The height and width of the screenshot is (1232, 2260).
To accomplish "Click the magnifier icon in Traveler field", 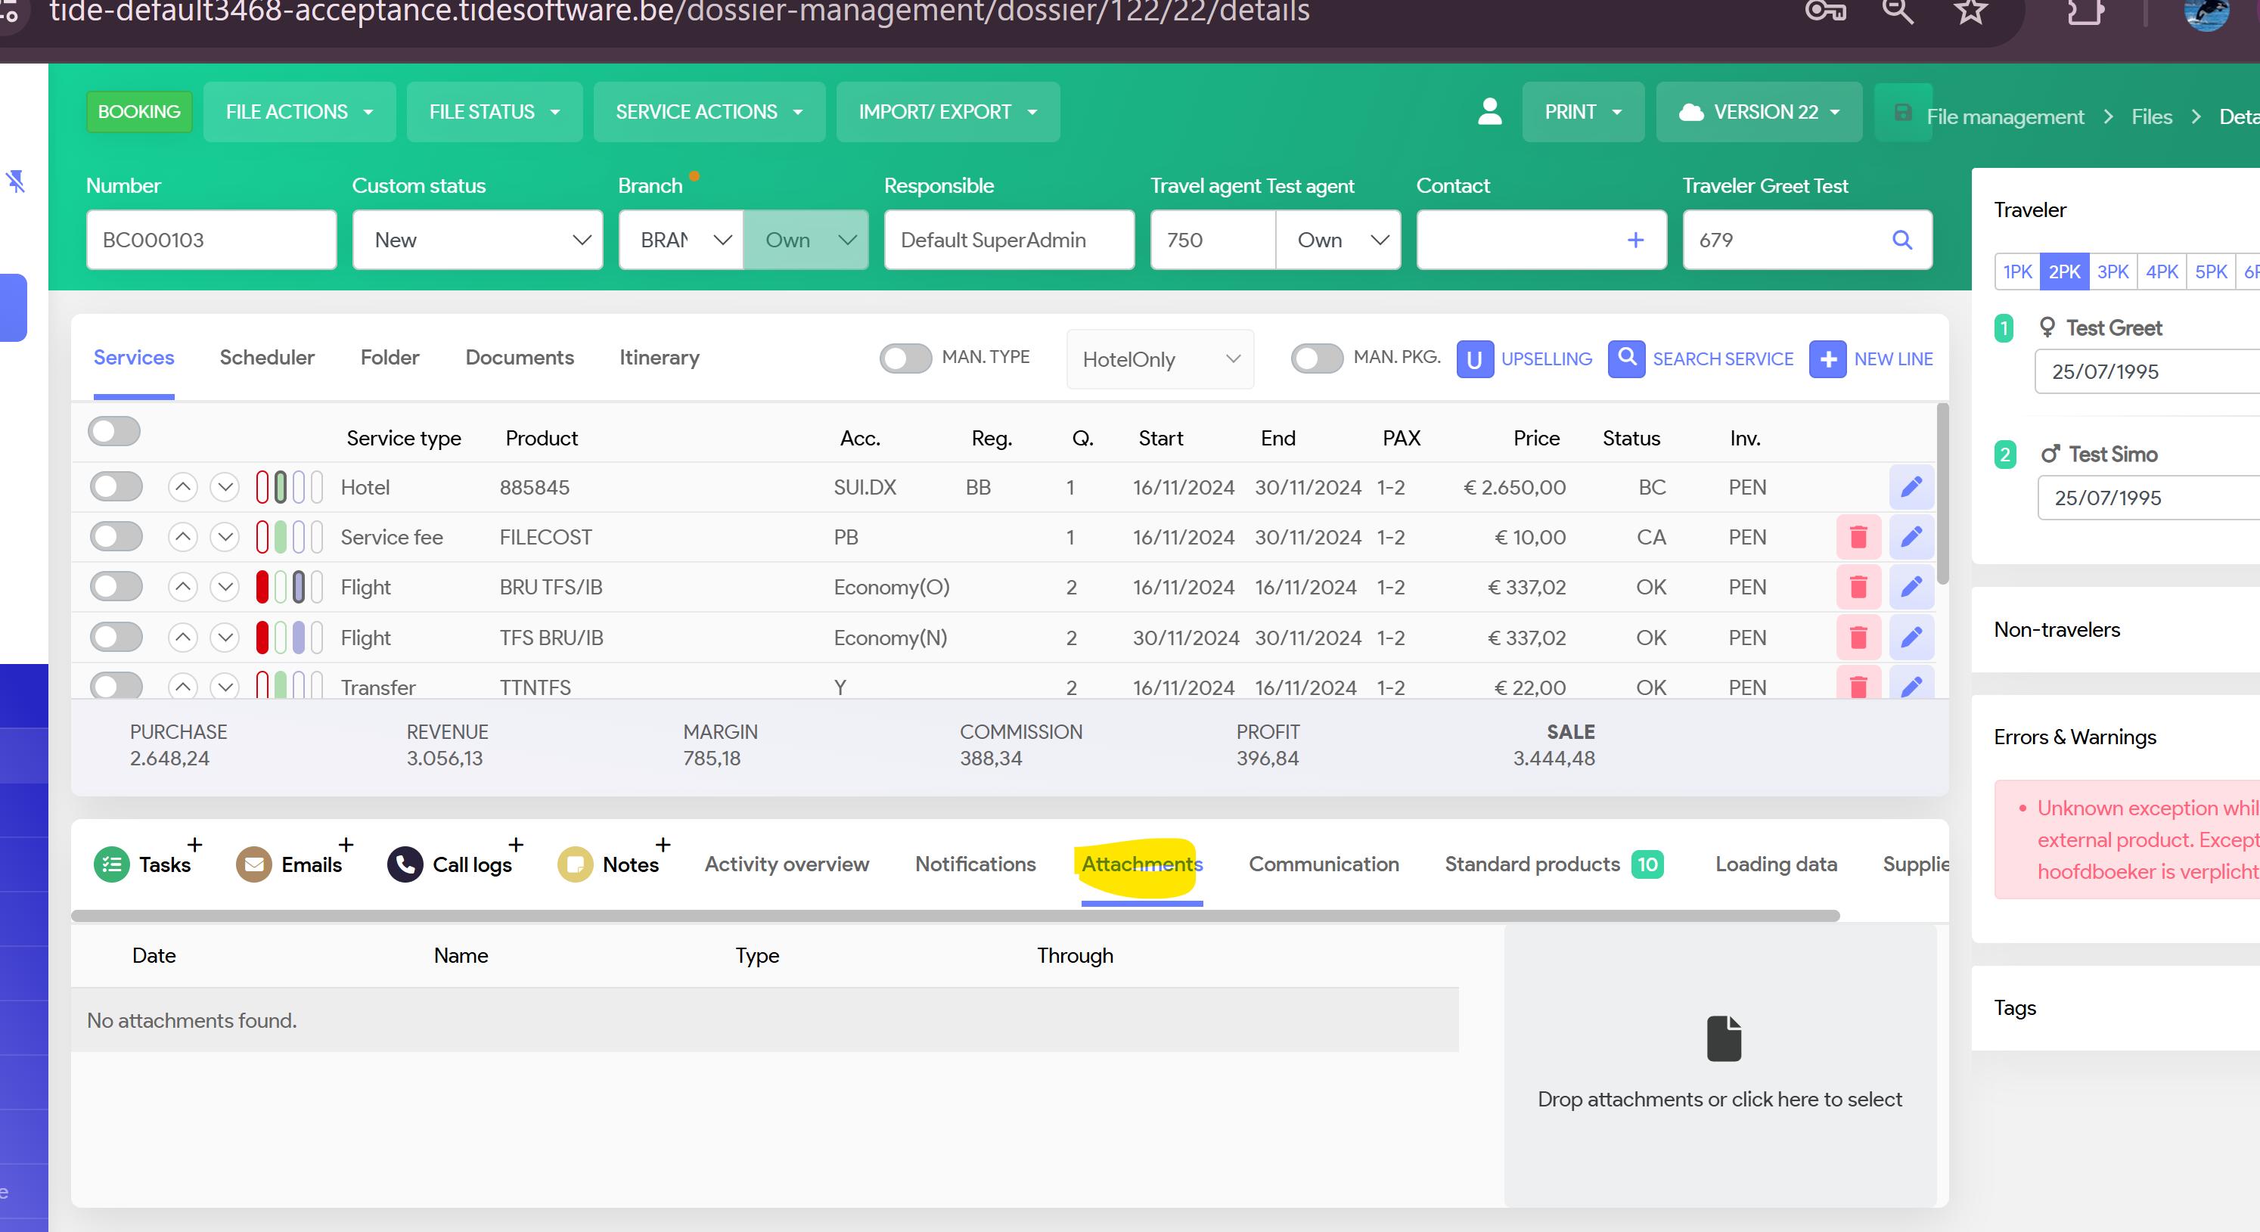I will pyautogui.click(x=1901, y=240).
